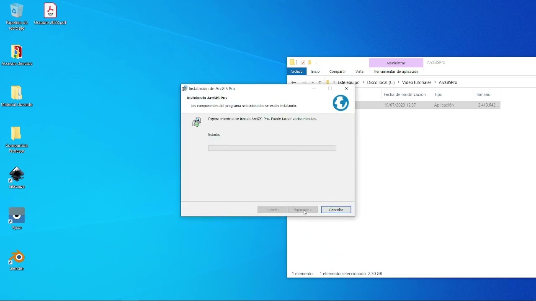Click the installer title bar icon

185,89
